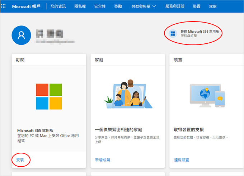Click the profile avatar icon
This screenshot has width=244, height=176.
[x=21, y=35]
